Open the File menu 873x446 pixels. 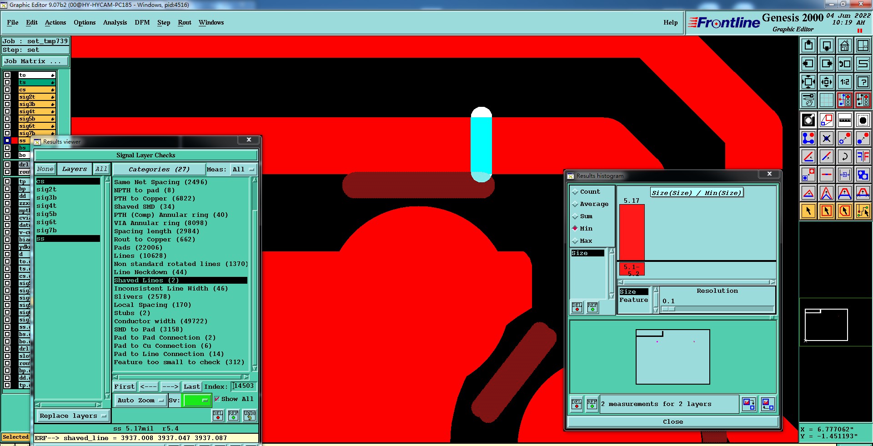(x=13, y=22)
